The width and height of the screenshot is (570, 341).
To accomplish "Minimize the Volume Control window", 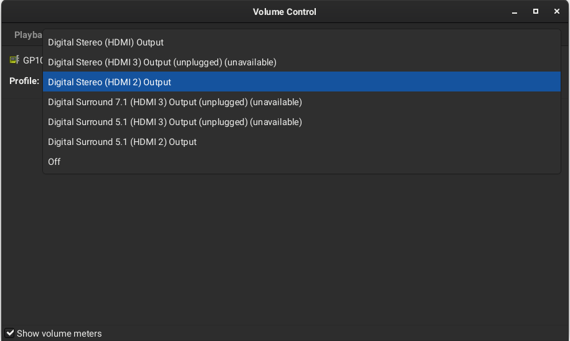I will (515, 12).
